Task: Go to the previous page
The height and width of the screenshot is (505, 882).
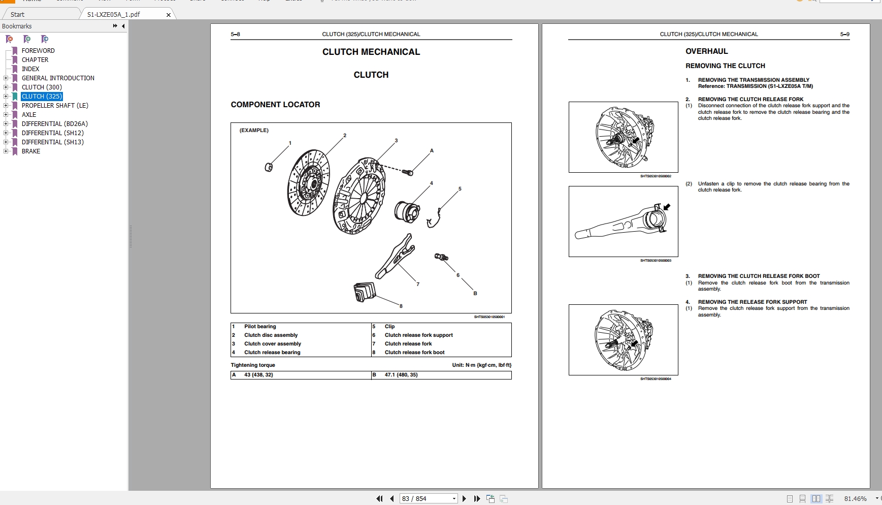Action: click(x=392, y=499)
